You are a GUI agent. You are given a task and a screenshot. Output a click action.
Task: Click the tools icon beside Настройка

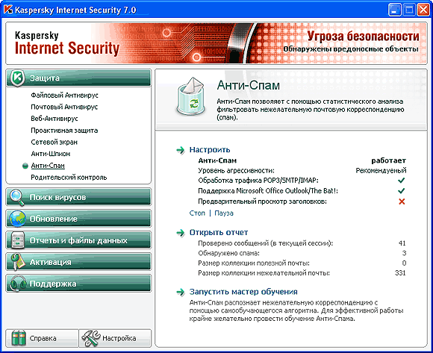(91, 338)
